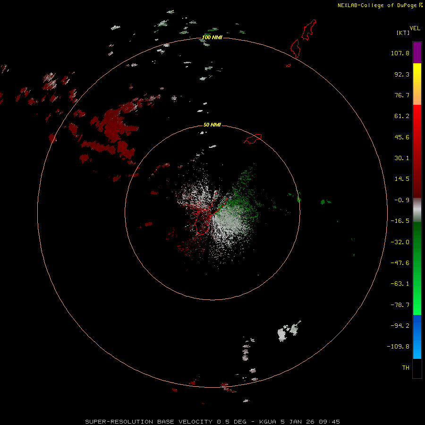
Task: Click the purple segment of color bar
Action: [x=417, y=52]
